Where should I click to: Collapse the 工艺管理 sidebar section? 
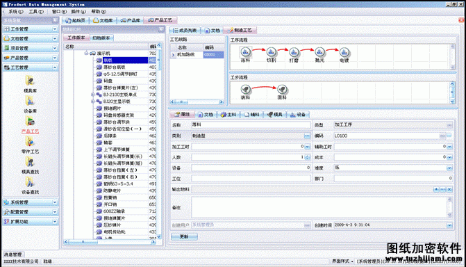point(55,67)
